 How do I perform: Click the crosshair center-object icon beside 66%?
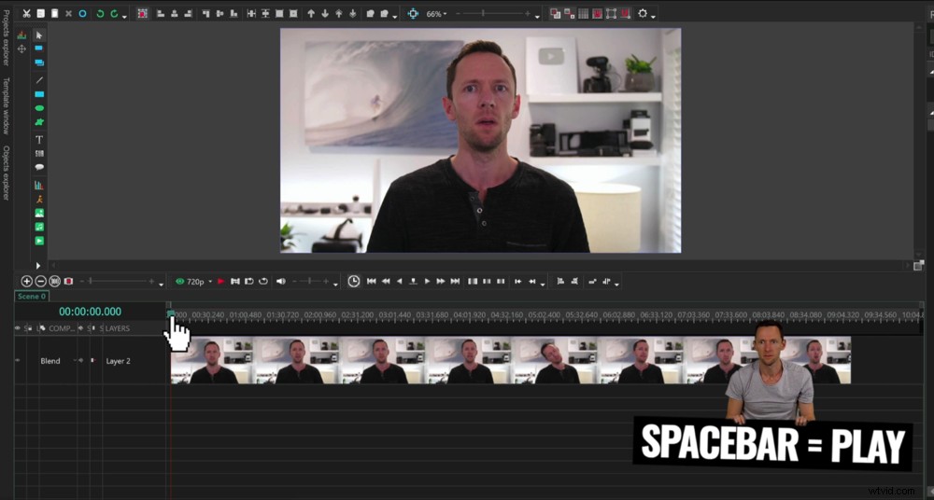pyautogui.click(x=413, y=13)
